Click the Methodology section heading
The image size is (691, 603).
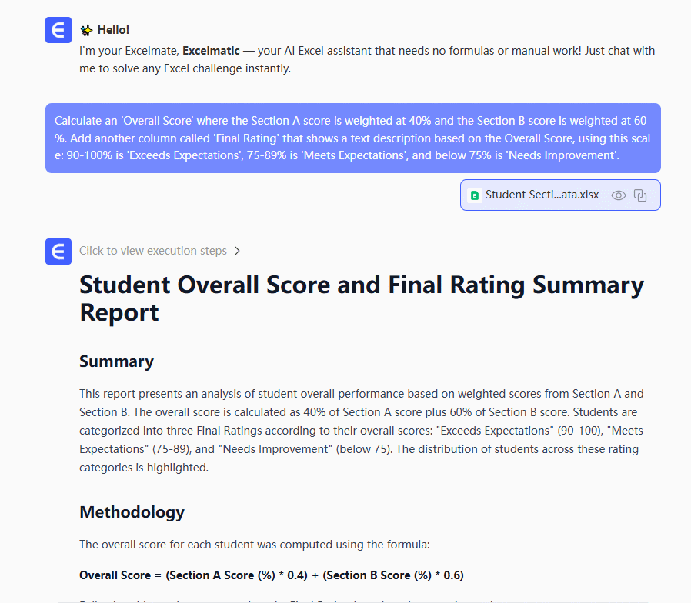click(132, 512)
